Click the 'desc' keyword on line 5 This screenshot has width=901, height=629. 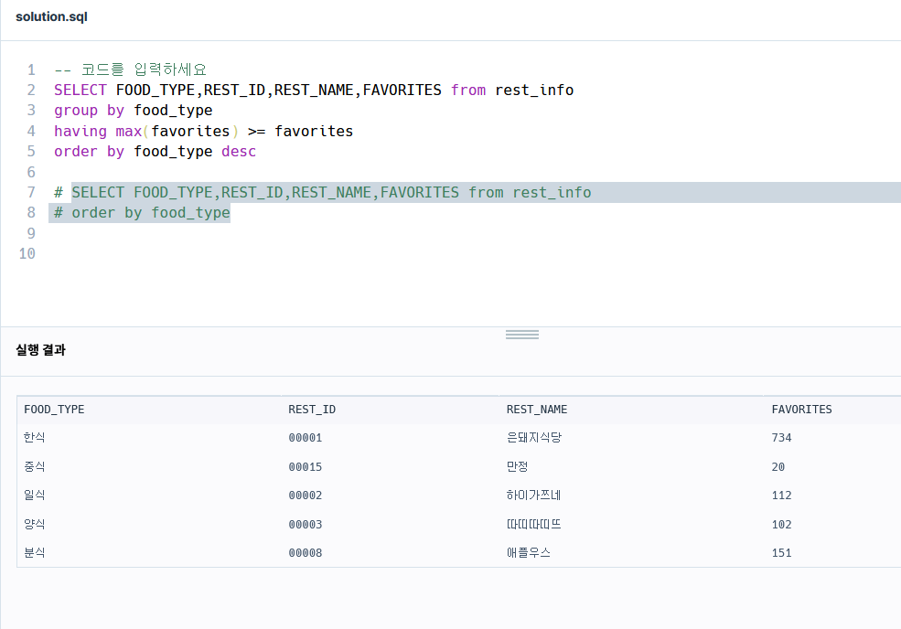[x=239, y=152]
